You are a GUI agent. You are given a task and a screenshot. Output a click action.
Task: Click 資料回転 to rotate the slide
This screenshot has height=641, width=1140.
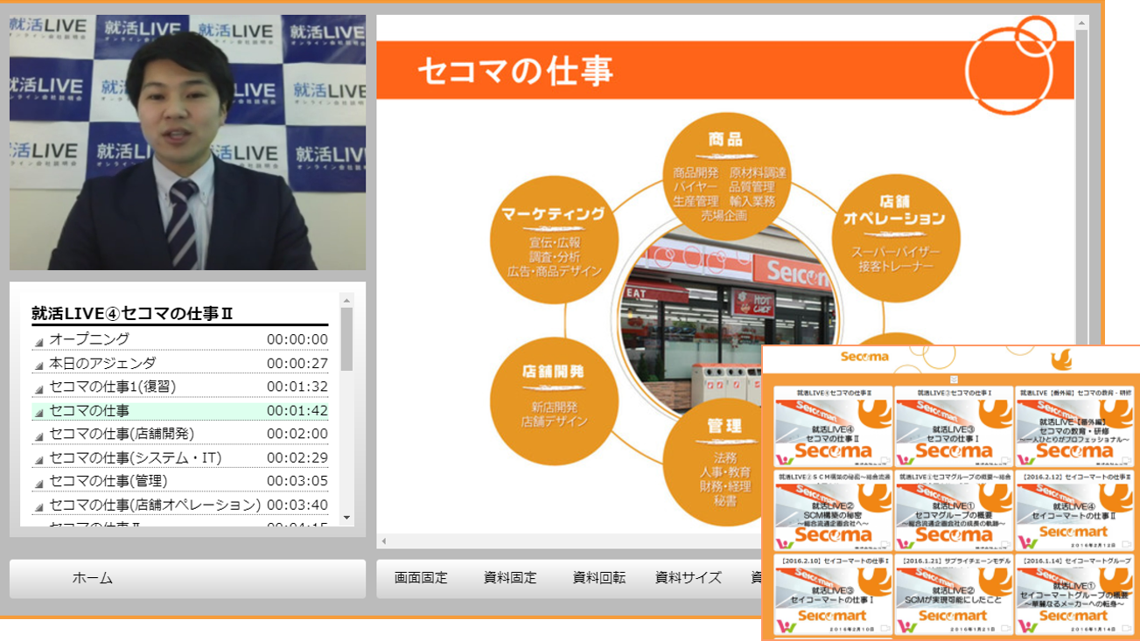[x=599, y=578]
